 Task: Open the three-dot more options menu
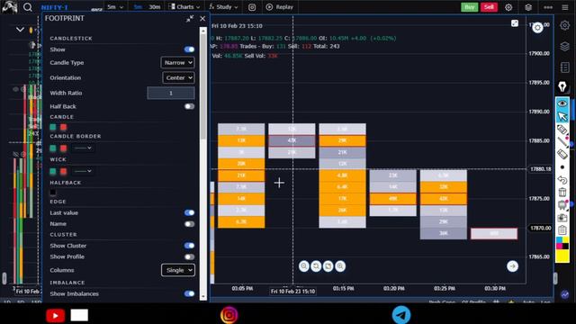548,7
